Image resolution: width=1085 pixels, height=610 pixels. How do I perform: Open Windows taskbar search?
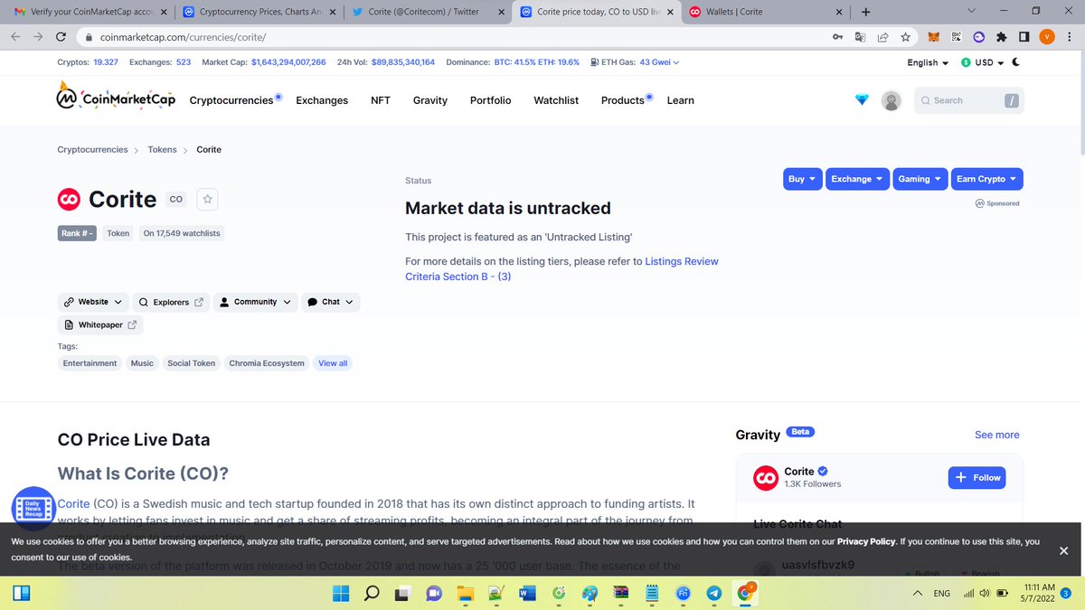[x=372, y=593]
